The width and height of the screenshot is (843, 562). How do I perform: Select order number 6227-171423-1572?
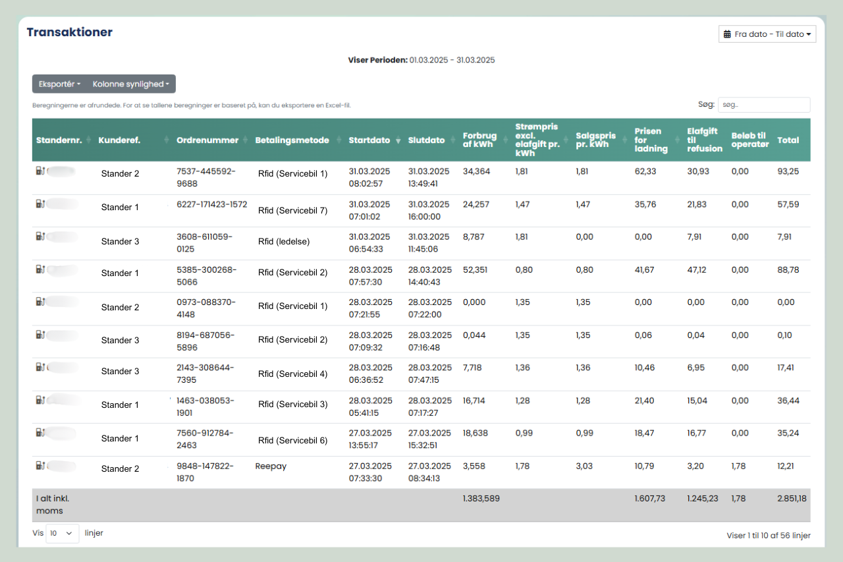(212, 205)
